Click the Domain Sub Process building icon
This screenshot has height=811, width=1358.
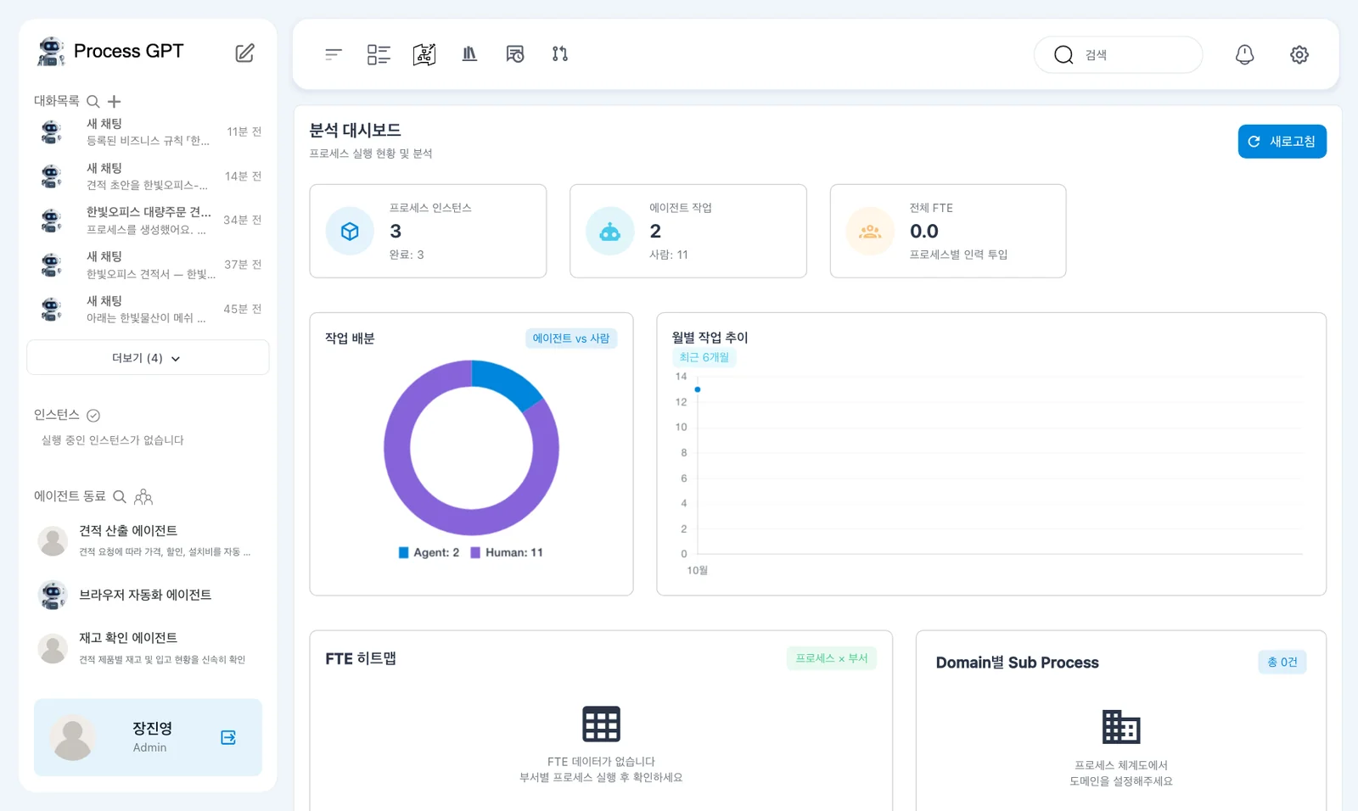tap(1121, 727)
